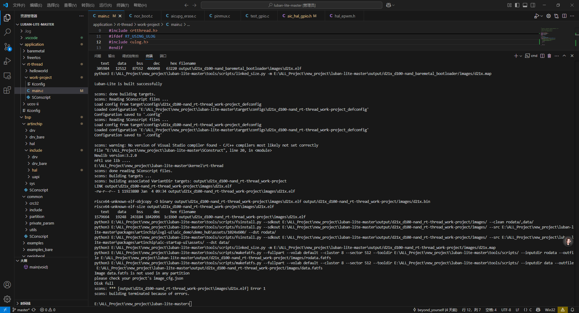Image resolution: width=579 pixels, height=313 pixels.
Task: Toggle the primary sidebar layout button
Action: [517, 5]
